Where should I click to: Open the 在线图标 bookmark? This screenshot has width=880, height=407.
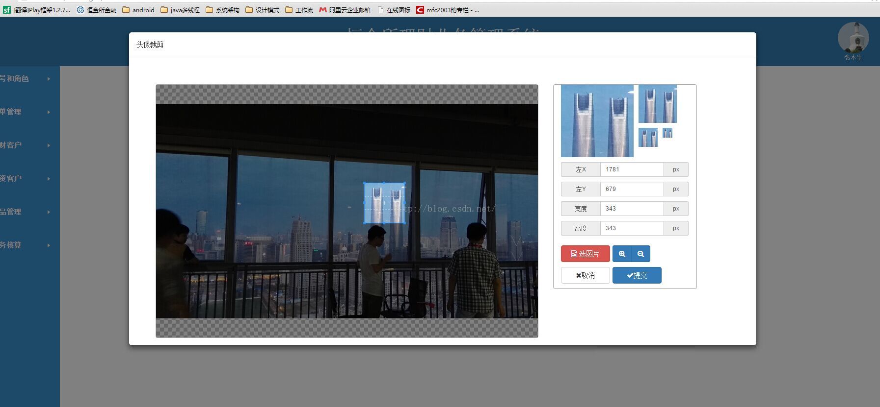click(x=394, y=10)
